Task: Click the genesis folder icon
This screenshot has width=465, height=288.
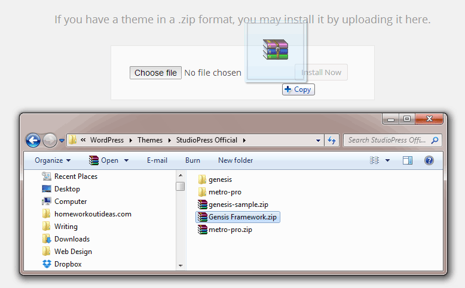Action: coord(202,179)
